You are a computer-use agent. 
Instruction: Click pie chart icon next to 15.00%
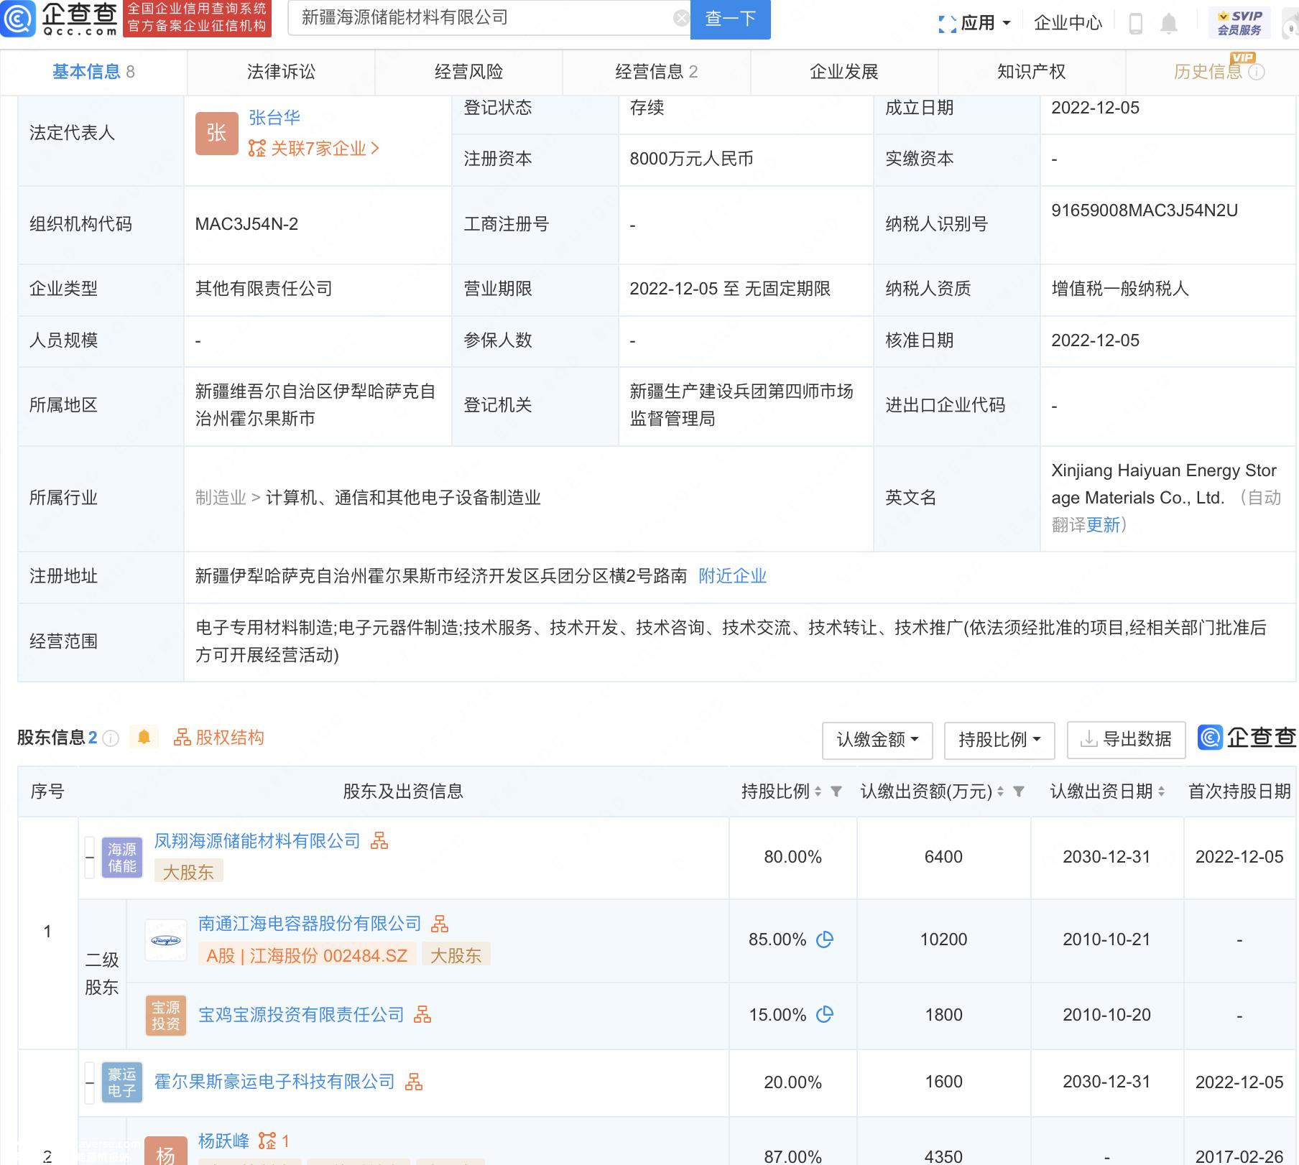tap(825, 1015)
